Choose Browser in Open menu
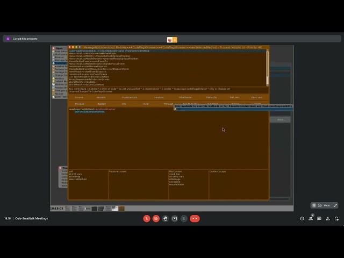This screenshot has height=258, width=344. click(x=60, y=58)
